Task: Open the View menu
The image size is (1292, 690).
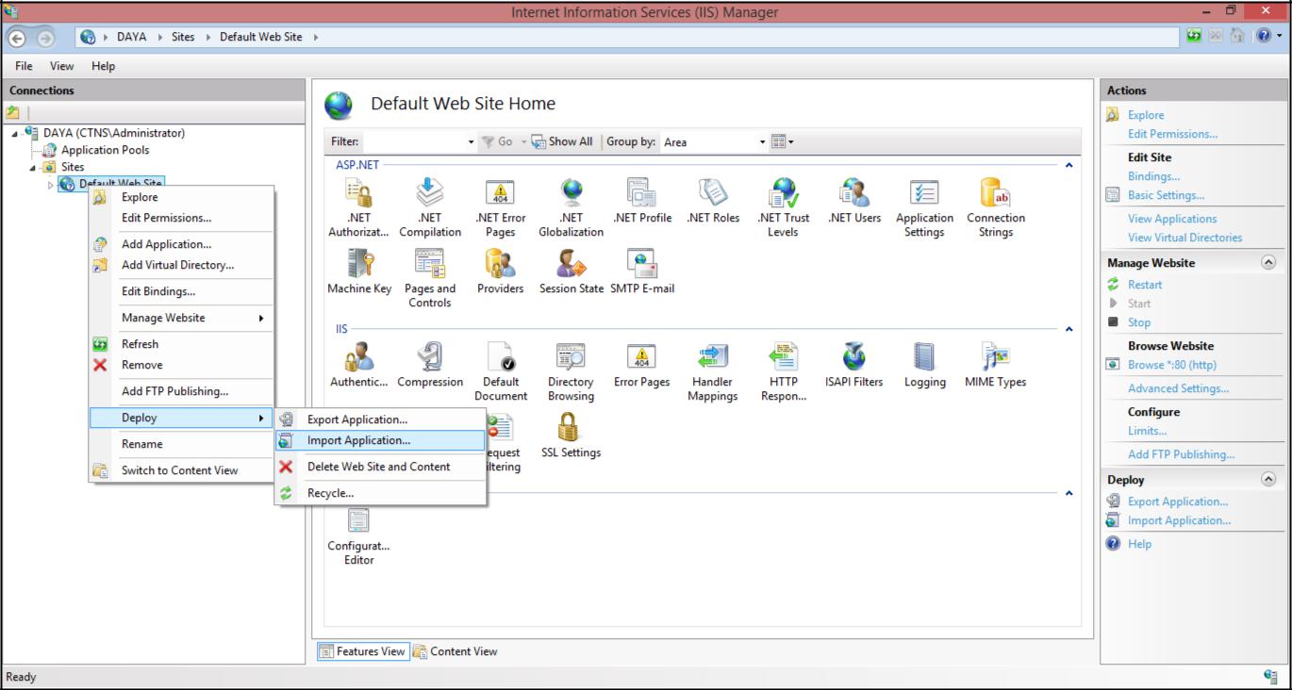Action: point(61,66)
